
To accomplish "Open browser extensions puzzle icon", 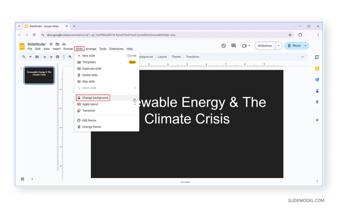I will (300, 35).
